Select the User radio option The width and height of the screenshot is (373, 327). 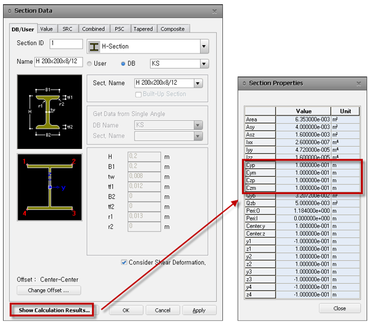click(91, 63)
